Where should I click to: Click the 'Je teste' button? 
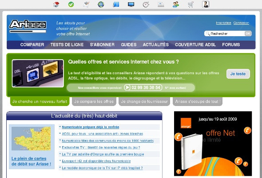[238, 74]
